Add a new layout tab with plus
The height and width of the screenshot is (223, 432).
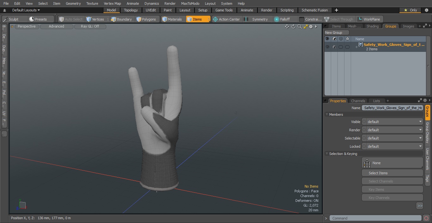(x=336, y=10)
